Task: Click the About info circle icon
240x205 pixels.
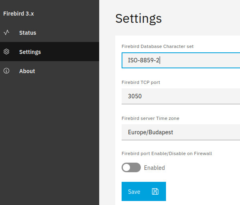Action: pyautogui.click(x=6, y=71)
